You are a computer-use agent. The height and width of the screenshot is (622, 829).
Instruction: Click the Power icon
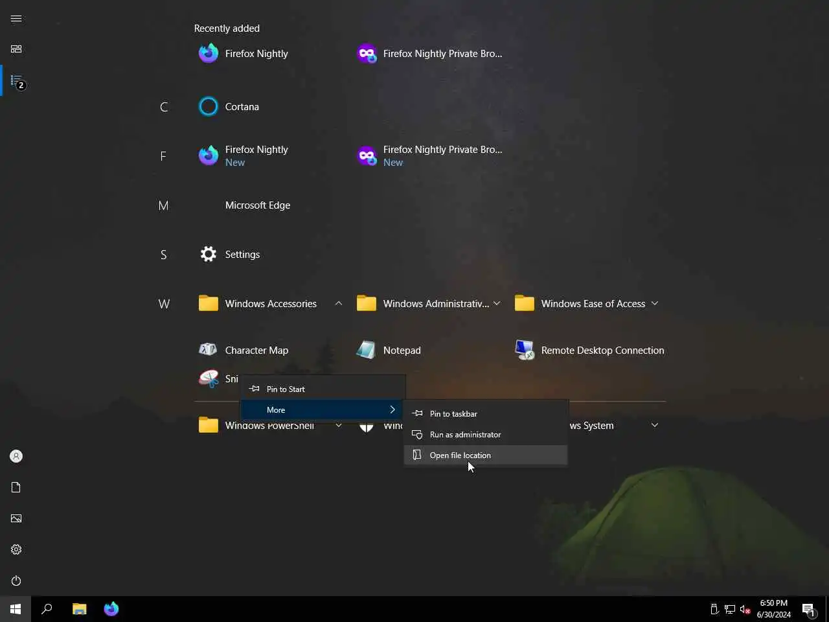(16, 581)
